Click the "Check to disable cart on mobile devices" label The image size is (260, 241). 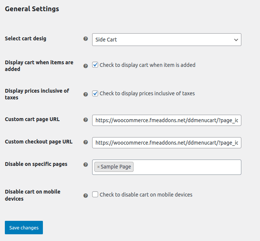[x=146, y=195]
